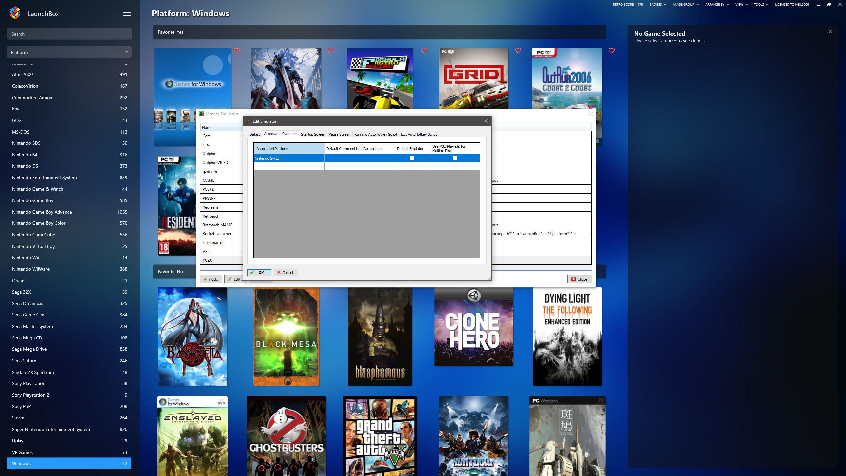Open the hamburger menu in sidebar

coord(127,14)
